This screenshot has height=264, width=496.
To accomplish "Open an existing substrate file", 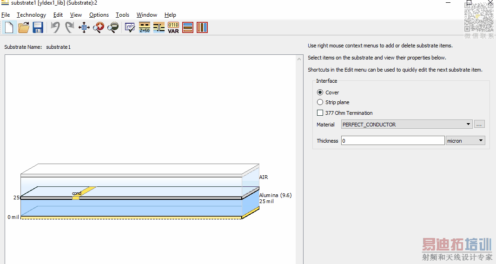I will pos(24,27).
